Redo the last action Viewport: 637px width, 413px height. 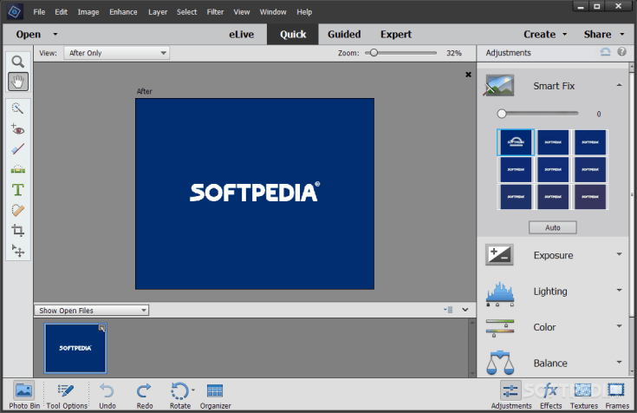click(144, 395)
